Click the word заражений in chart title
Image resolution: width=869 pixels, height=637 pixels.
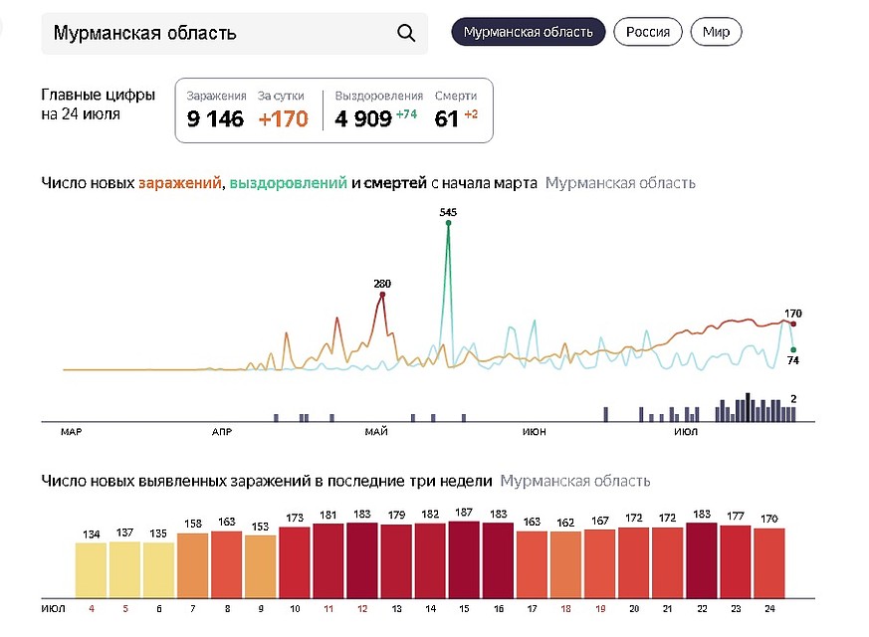coord(180,183)
